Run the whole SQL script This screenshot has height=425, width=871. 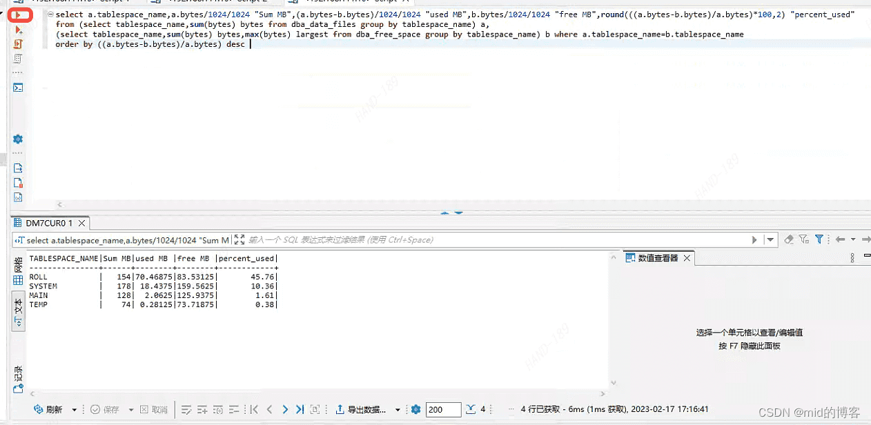[x=19, y=44]
